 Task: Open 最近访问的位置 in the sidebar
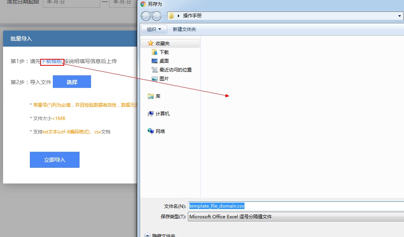coord(175,70)
